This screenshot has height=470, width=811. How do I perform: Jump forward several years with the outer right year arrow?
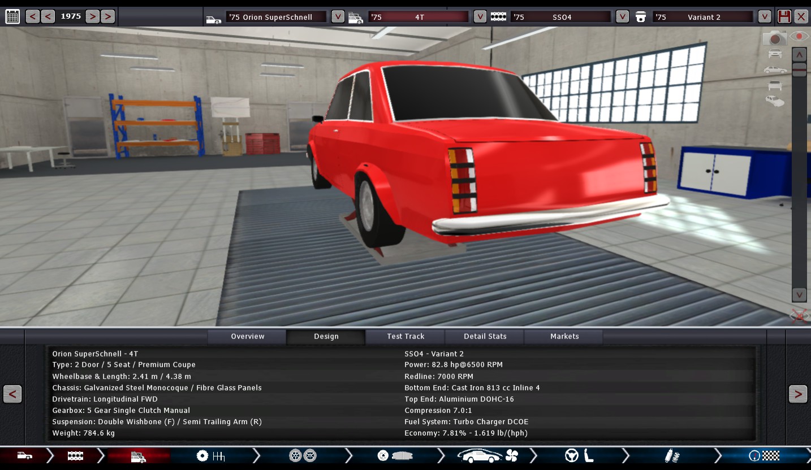107,16
